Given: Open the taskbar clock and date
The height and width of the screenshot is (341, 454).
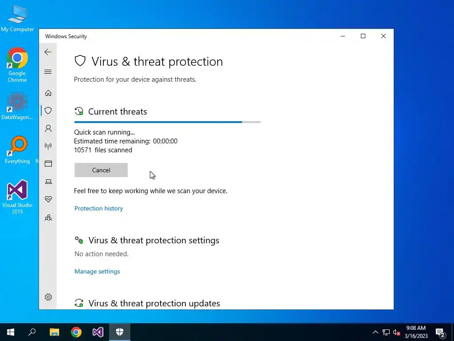Looking at the screenshot, I should pos(416,332).
